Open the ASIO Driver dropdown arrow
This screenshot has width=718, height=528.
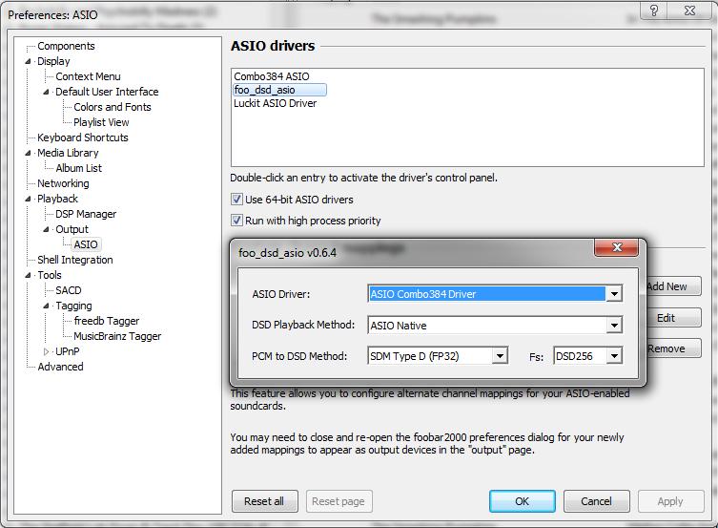pyautogui.click(x=614, y=293)
